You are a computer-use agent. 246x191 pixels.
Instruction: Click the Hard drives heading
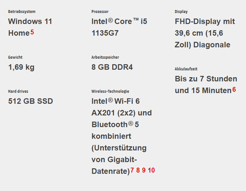[x=18, y=91]
